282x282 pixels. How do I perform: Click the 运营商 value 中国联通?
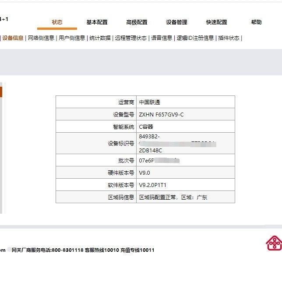tap(149, 102)
